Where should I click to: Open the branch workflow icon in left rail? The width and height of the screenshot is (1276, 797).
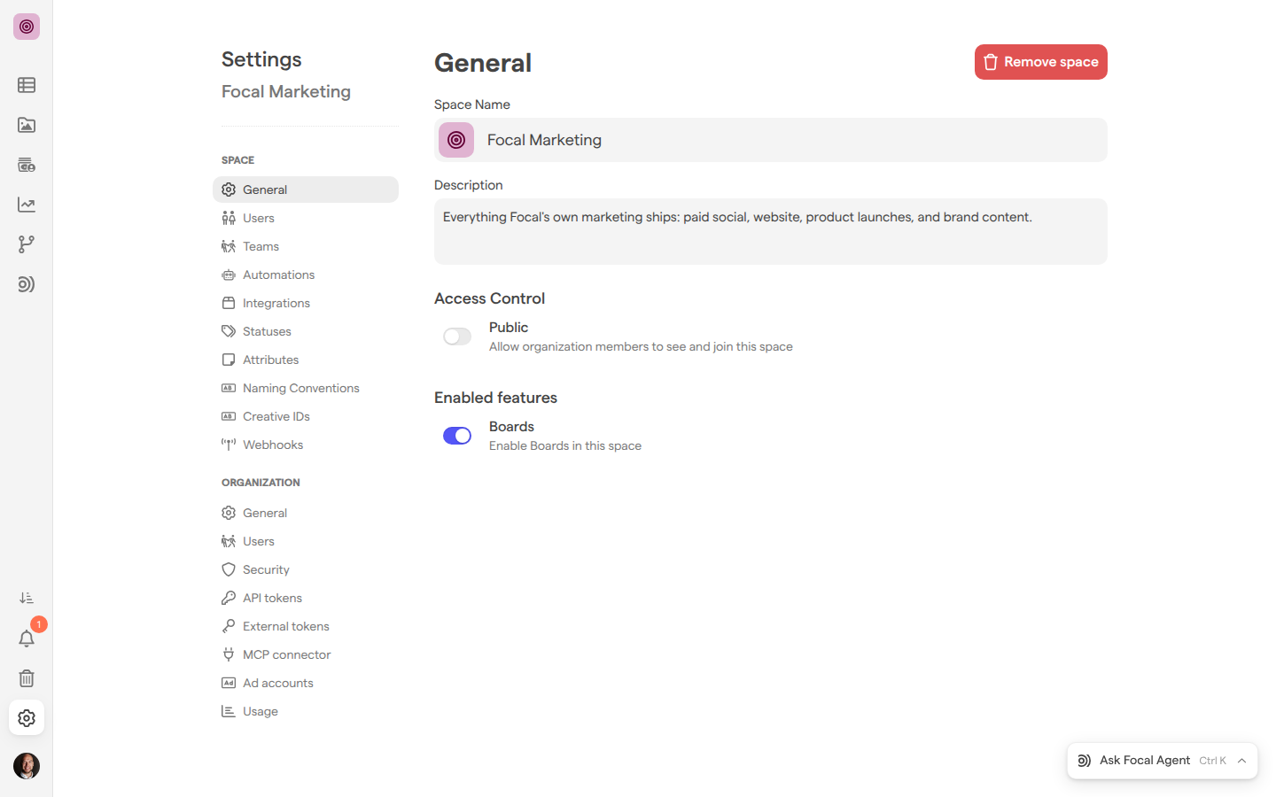27,244
